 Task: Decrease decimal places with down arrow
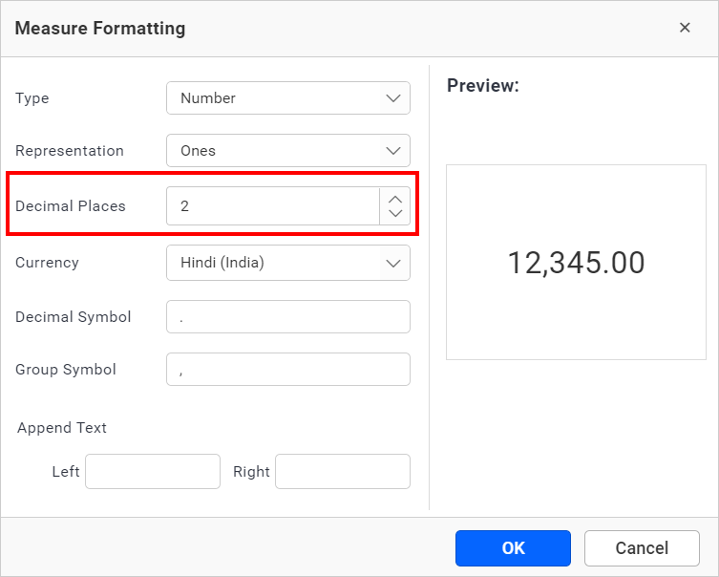(395, 213)
